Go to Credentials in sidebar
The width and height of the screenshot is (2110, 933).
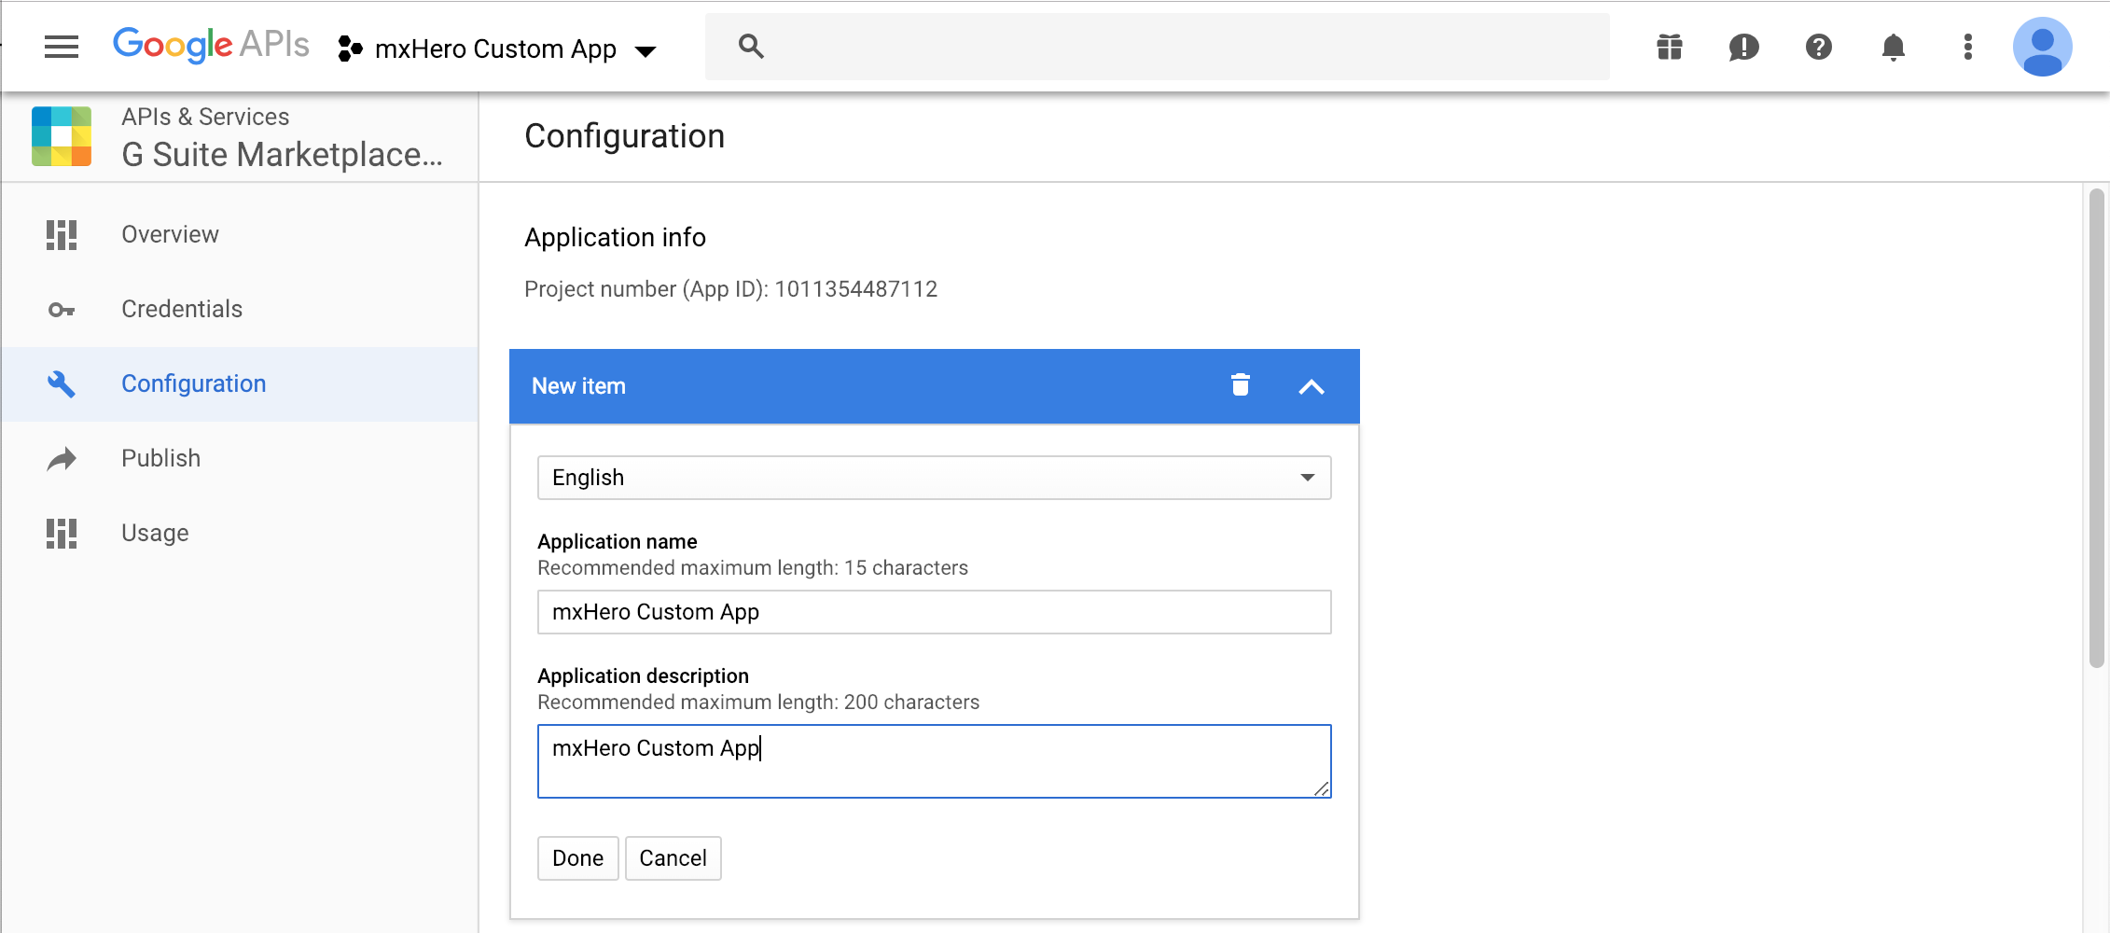pos(182,309)
